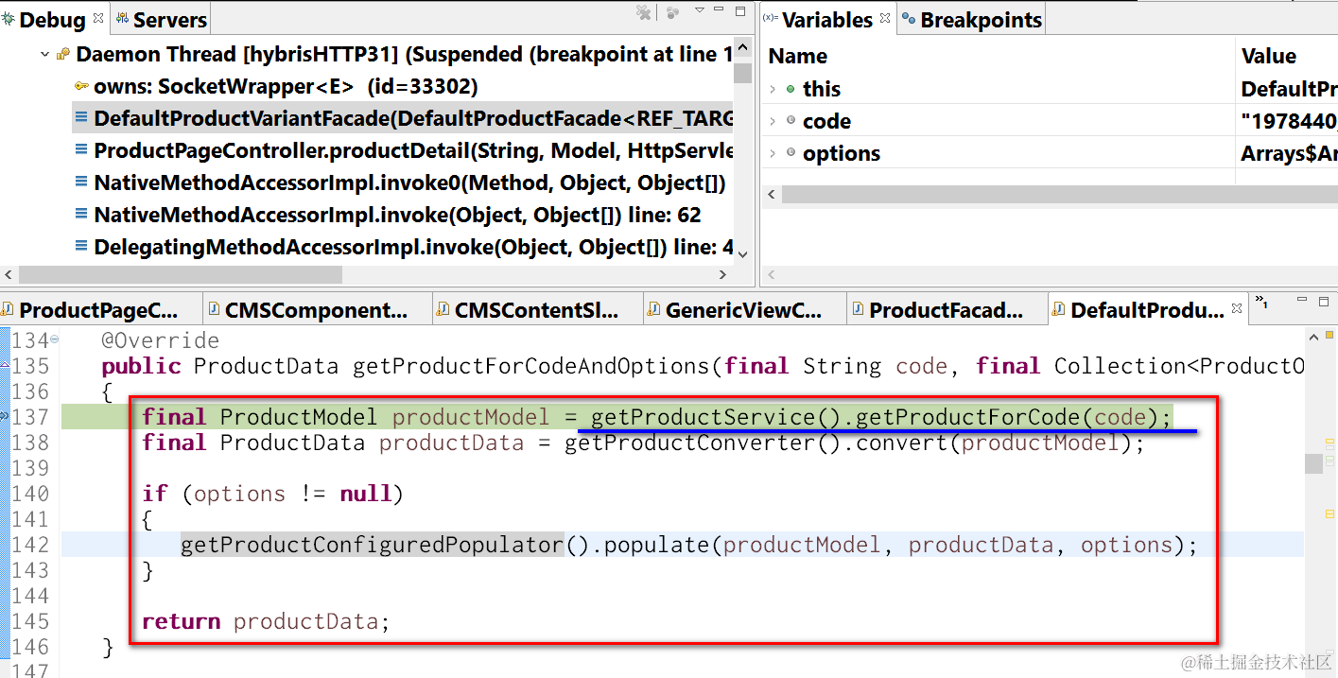The image size is (1338, 678).
Task: Click the Debug horizontal scrollbar left arrow
Action: point(9,275)
